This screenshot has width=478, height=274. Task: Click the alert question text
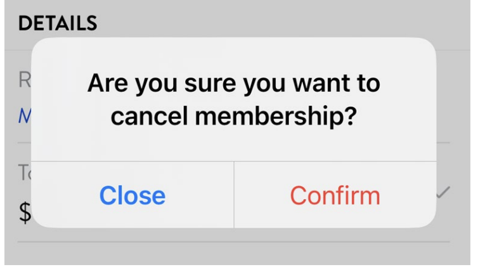tap(233, 99)
